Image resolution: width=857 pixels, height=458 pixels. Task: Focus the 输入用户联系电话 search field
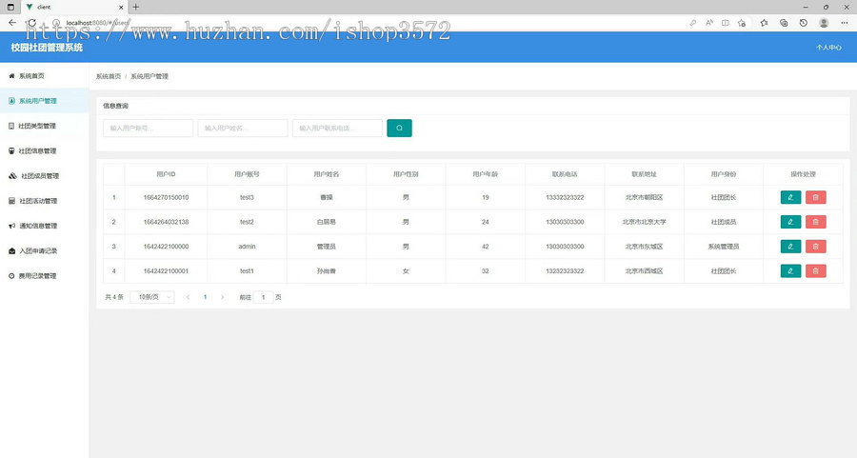pyautogui.click(x=337, y=128)
